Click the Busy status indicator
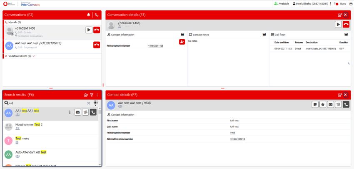Screen dimensions: 354x169 (339, 4)
